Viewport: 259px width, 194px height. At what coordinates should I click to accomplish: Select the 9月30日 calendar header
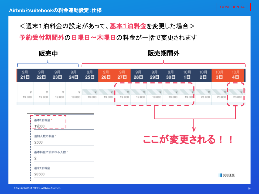tap(171, 75)
